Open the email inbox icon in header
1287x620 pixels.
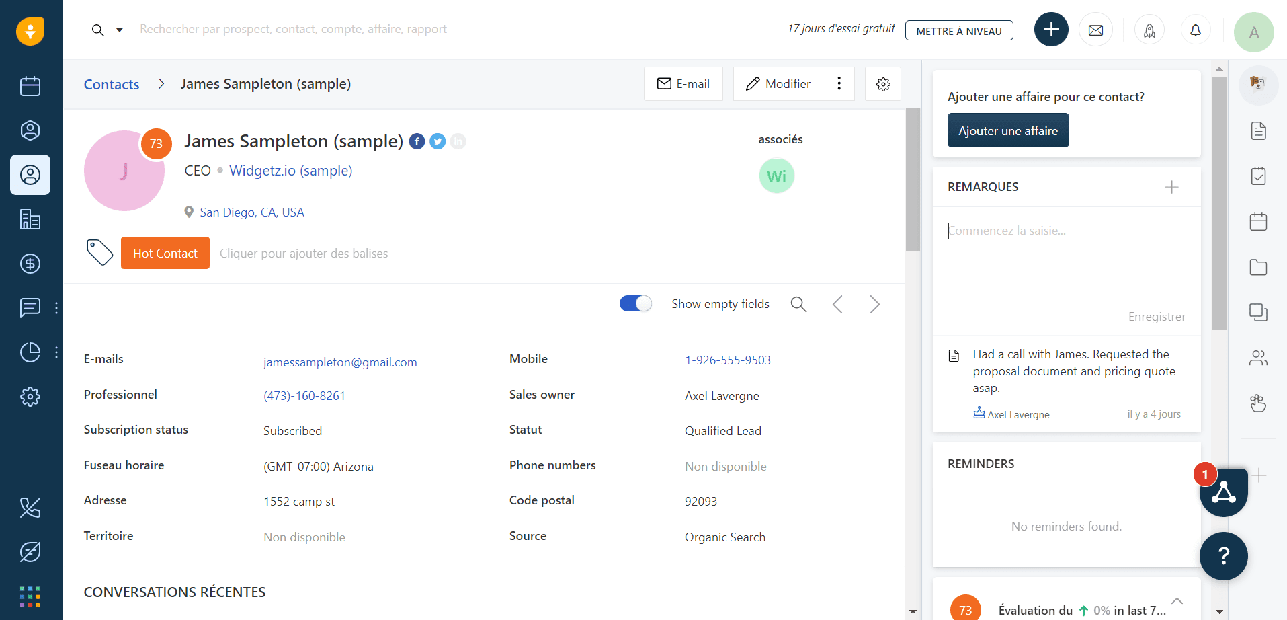[x=1095, y=30]
